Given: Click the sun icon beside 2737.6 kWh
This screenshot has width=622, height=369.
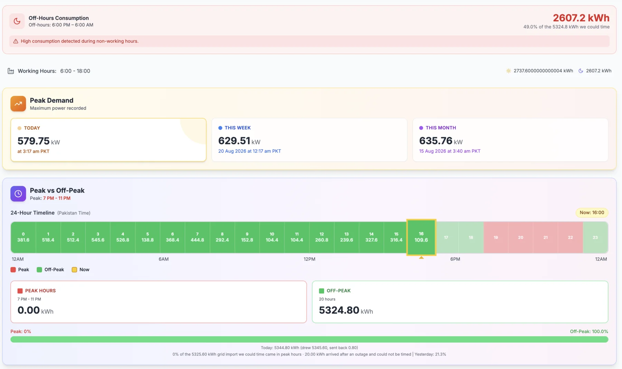Looking at the screenshot, I should click(x=508, y=71).
